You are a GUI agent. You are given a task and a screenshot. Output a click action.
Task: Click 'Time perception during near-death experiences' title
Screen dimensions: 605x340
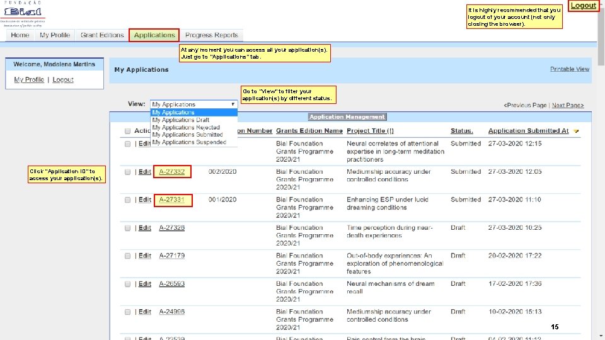click(389, 232)
